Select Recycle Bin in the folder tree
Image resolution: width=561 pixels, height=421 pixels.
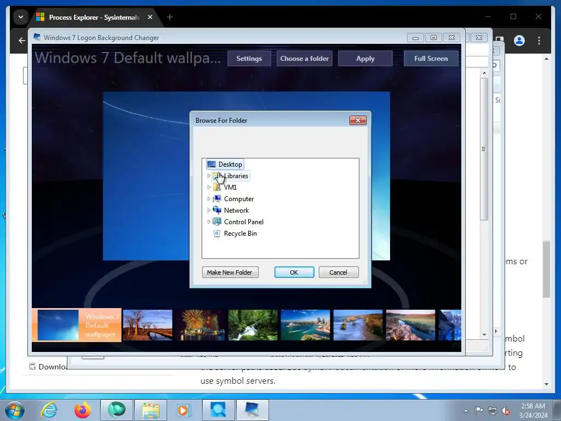coord(241,233)
